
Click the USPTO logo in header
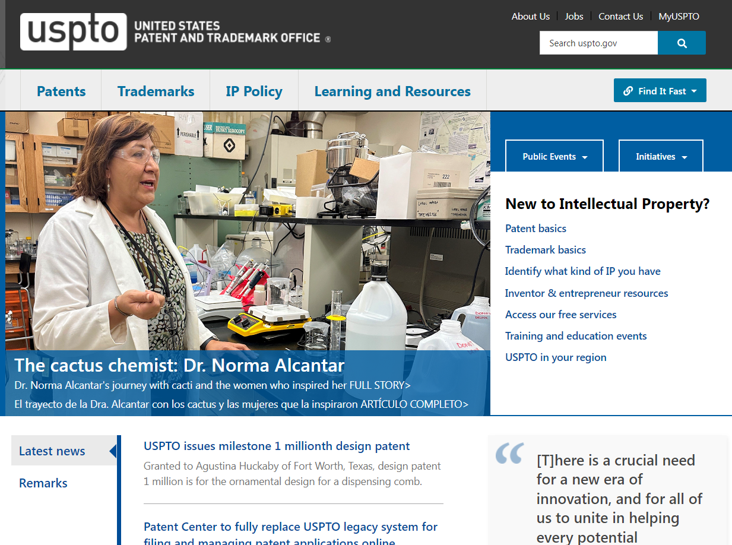pyautogui.click(x=73, y=31)
